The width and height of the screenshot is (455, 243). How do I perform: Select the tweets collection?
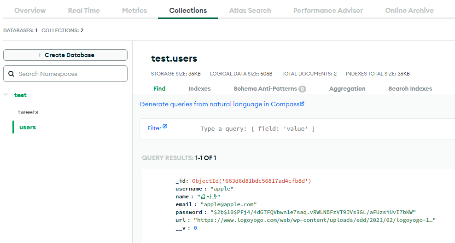pos(28,112)
